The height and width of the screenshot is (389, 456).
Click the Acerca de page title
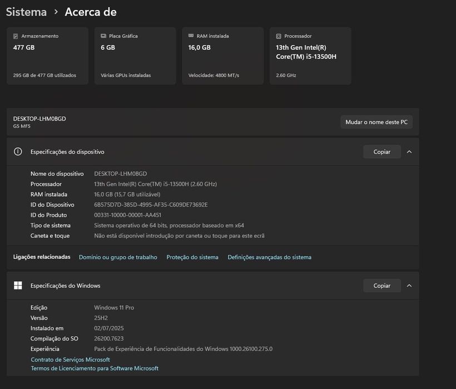[x=91, y=12]
